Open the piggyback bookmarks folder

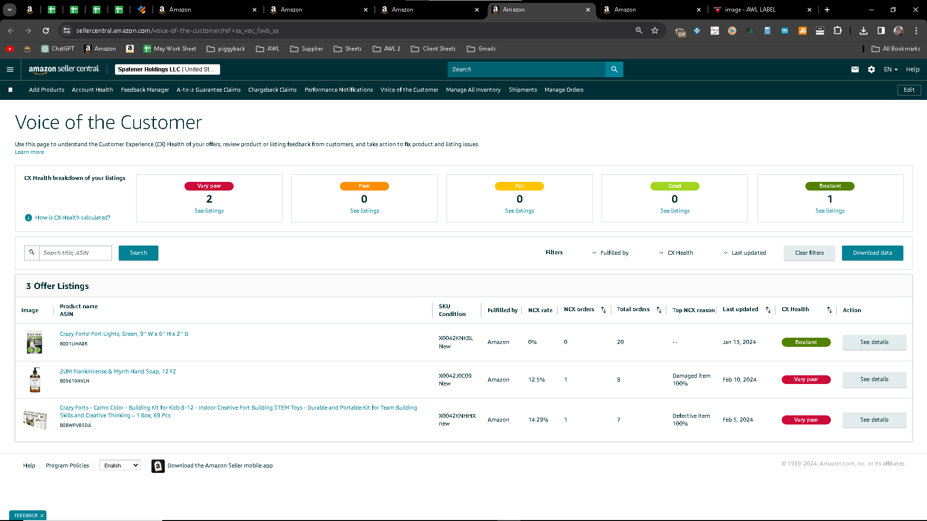click(226, 49)
